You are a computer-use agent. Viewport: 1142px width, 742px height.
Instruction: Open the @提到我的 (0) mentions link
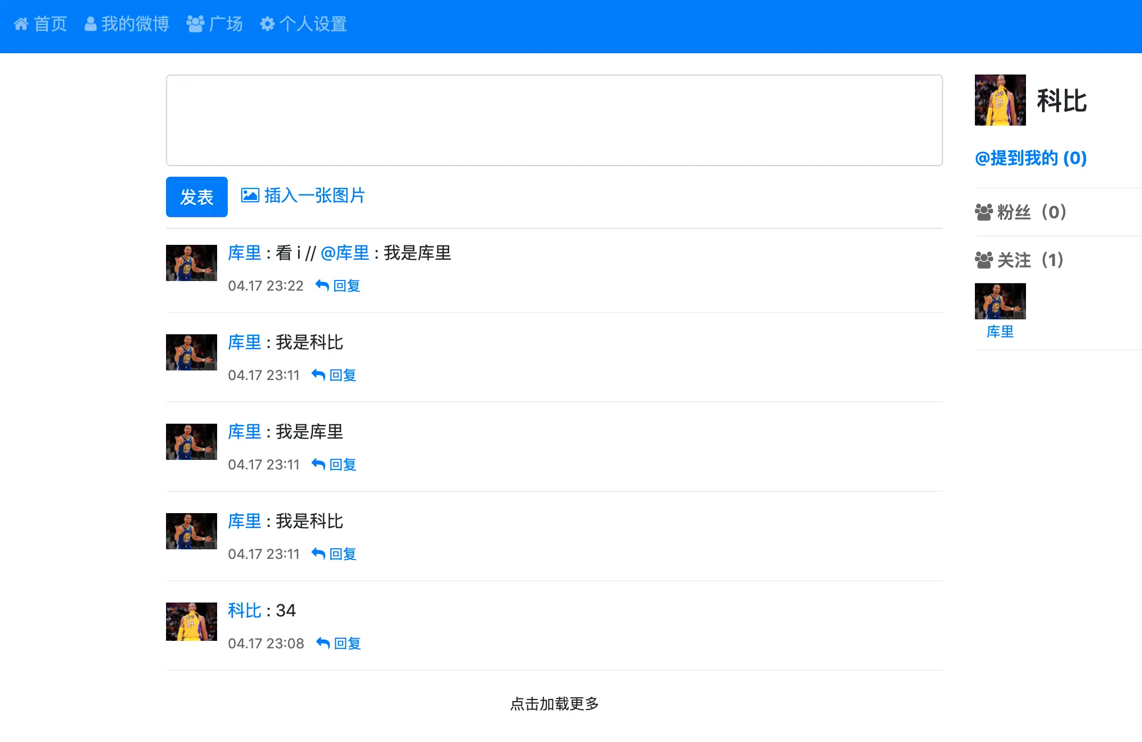[1030, 158]
